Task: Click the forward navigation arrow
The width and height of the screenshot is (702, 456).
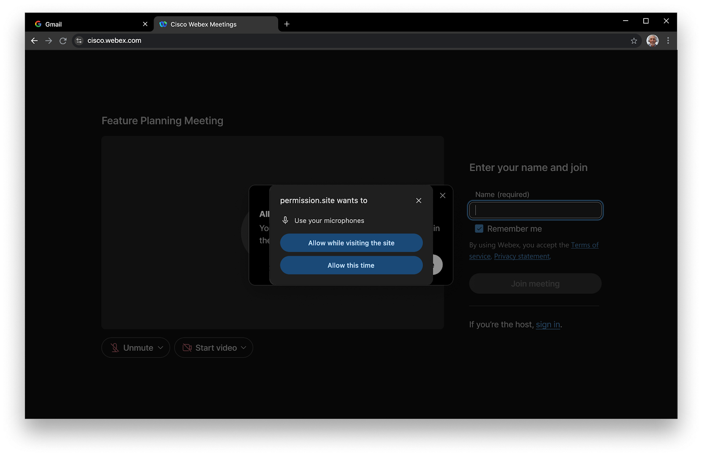Action: [x=49, y=40]
